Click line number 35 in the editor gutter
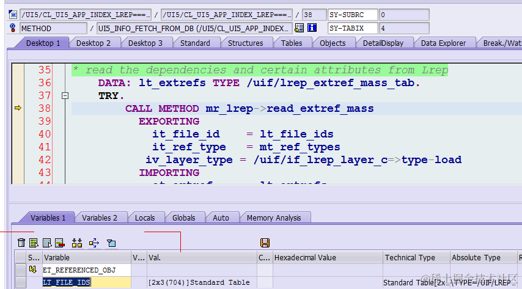The image size is (522, 289). point(45,70)
